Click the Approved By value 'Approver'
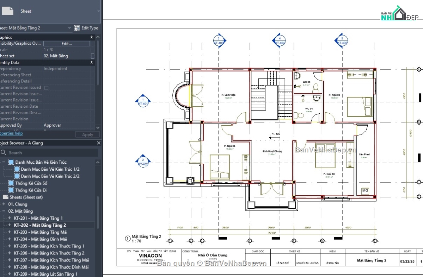Screen dimensions: 423x277 pyautogui.click(x=52, y=125)
